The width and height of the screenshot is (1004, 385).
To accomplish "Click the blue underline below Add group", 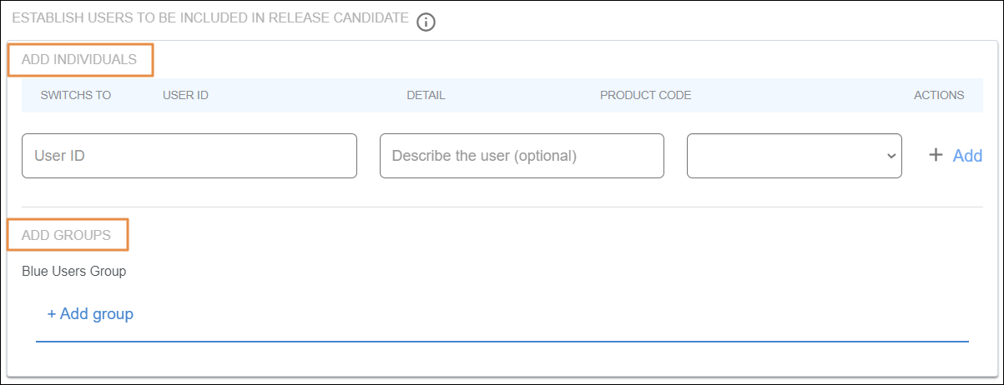I will (x=501, y=341).
